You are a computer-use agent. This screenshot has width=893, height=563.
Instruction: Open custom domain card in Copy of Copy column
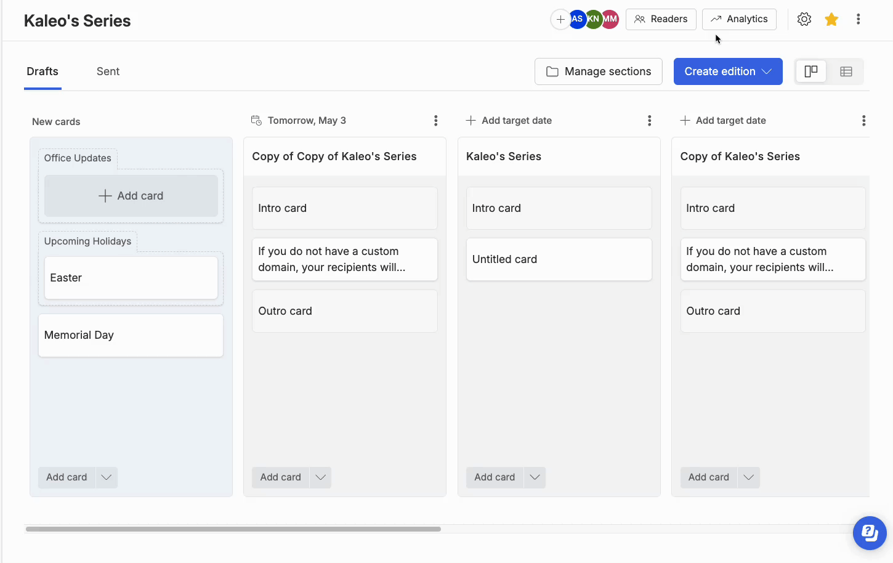point(345,259)
